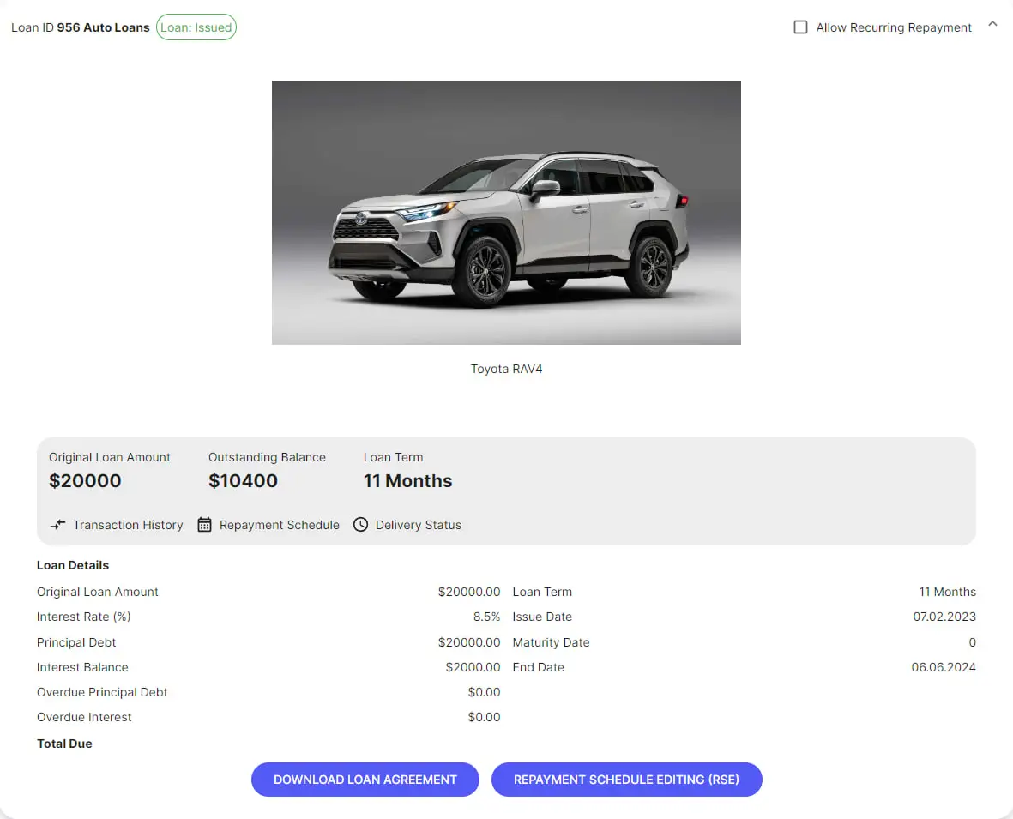
Task: Open the Transaction History tab
Action: [x=128, y=525]
